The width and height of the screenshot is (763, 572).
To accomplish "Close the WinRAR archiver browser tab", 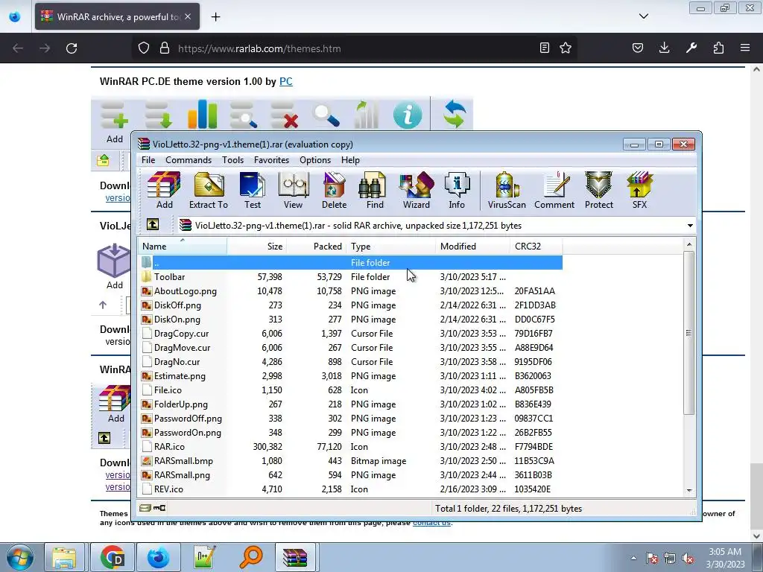I will tap(188, 16).
